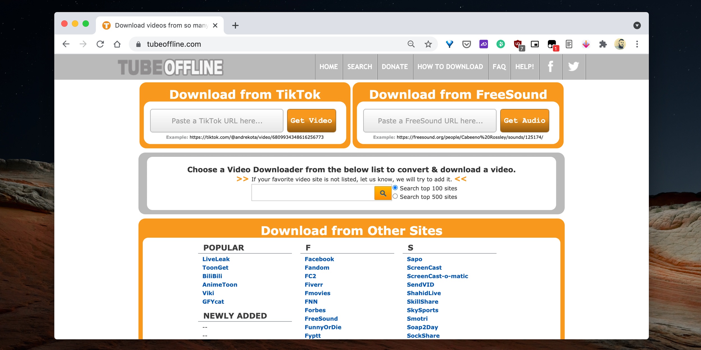Open the Fmovies link
Screen dimensions: 701x350
point(317,293)
